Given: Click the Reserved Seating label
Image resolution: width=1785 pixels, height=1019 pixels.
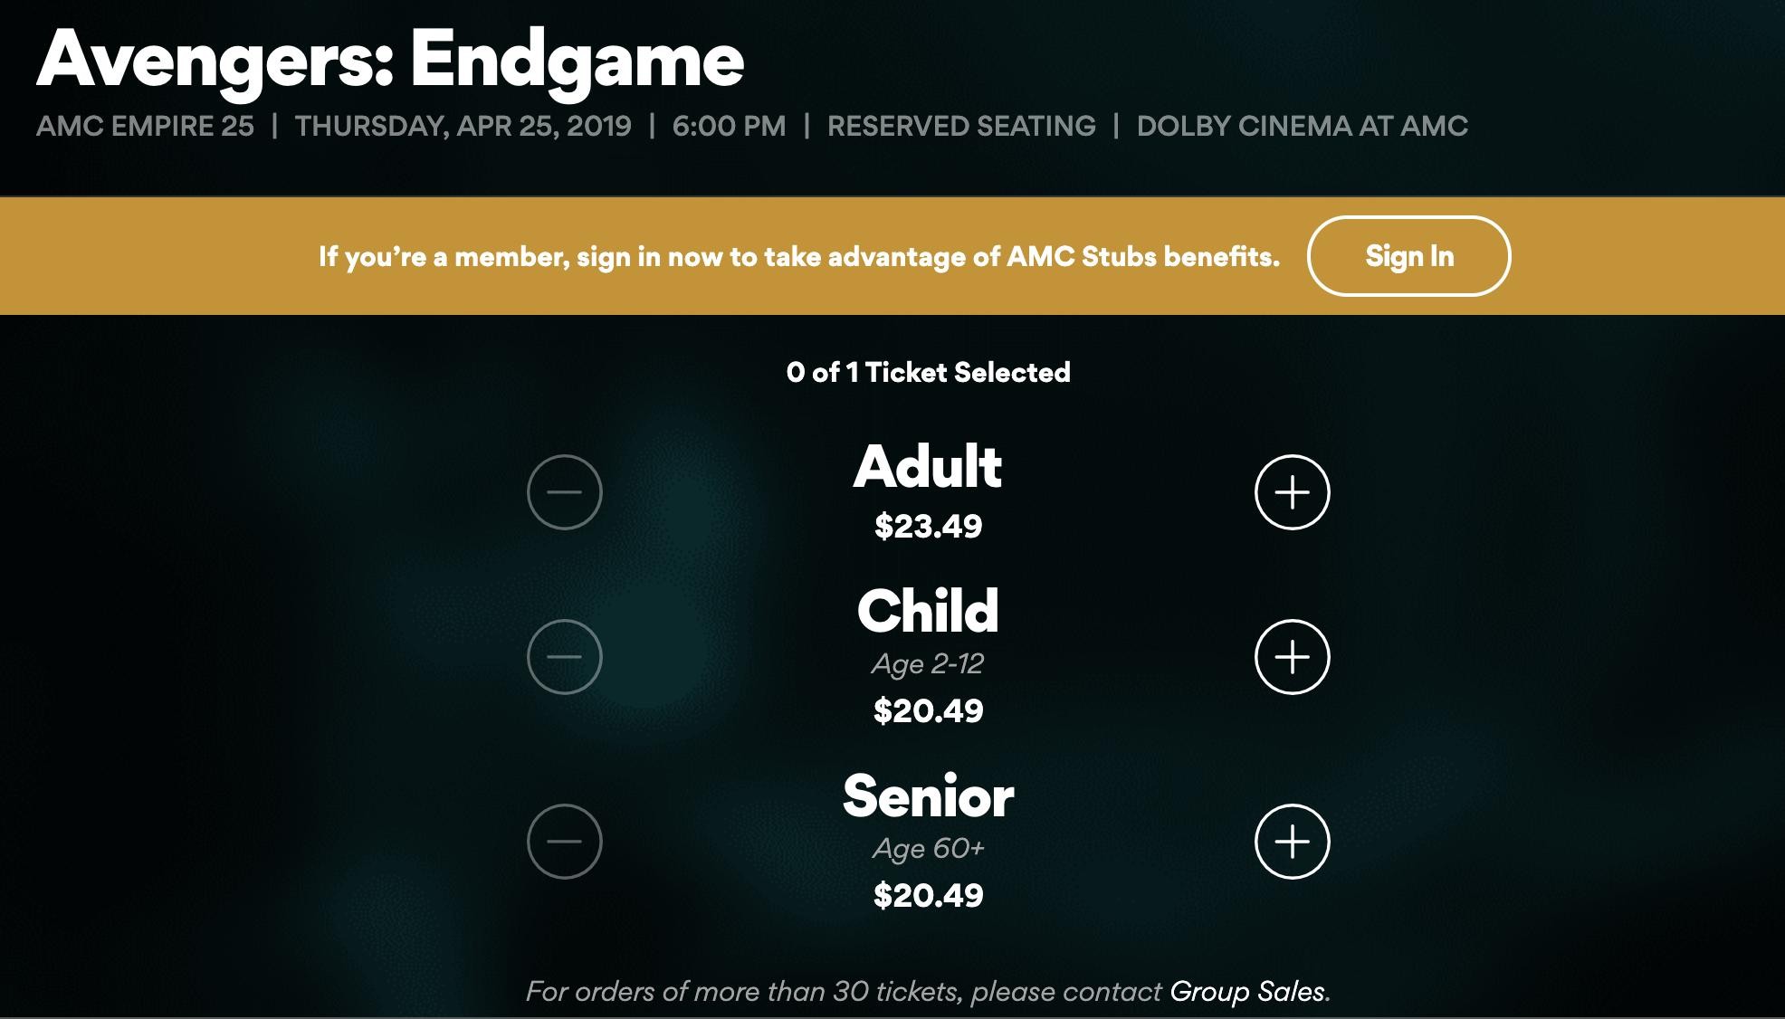Looking at the screenshot, I should (961, 126).
